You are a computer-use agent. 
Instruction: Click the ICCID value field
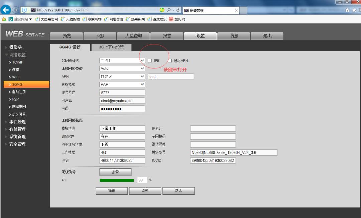coord(213,161)
